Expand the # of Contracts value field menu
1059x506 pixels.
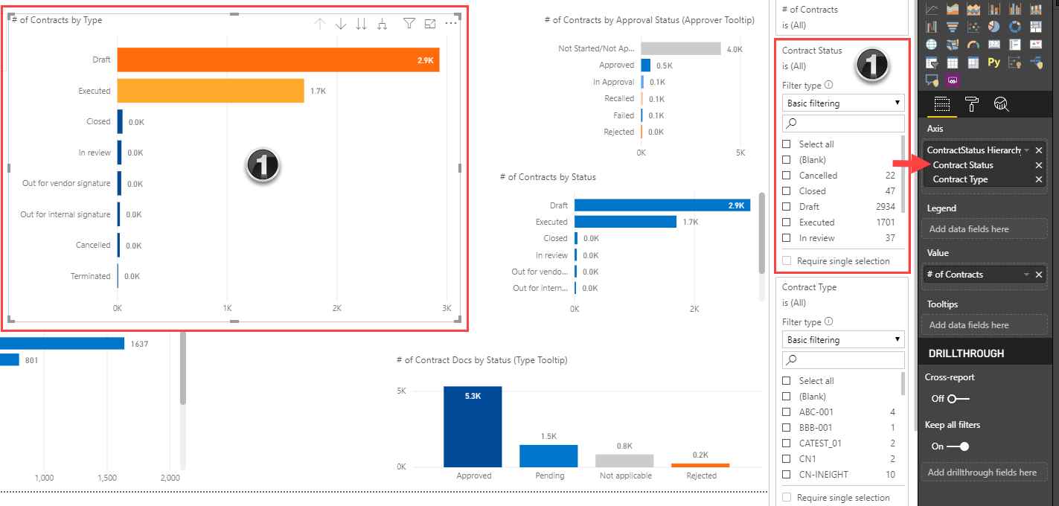[x=1027, y=275]
